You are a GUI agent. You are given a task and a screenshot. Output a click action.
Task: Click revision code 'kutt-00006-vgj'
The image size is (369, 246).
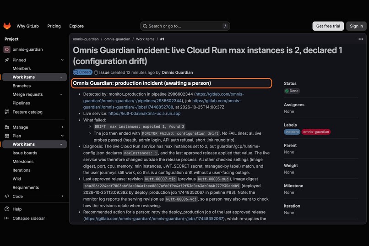tap(181, 199)
